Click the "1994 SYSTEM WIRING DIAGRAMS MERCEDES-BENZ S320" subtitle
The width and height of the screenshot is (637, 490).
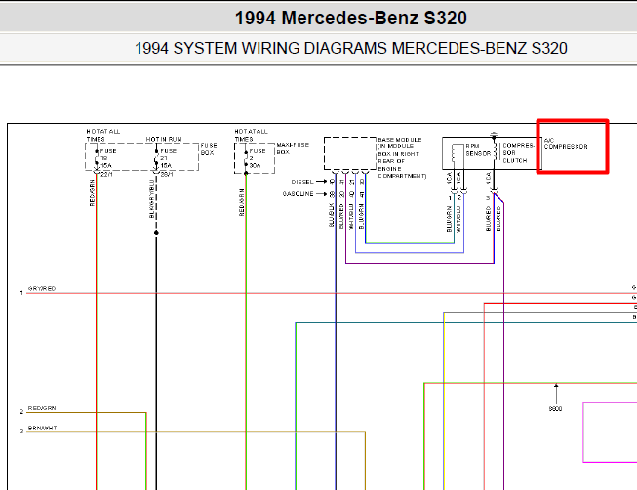tap(350, 48)
